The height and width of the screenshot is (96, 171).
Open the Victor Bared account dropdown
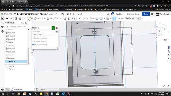pos(163,14)
